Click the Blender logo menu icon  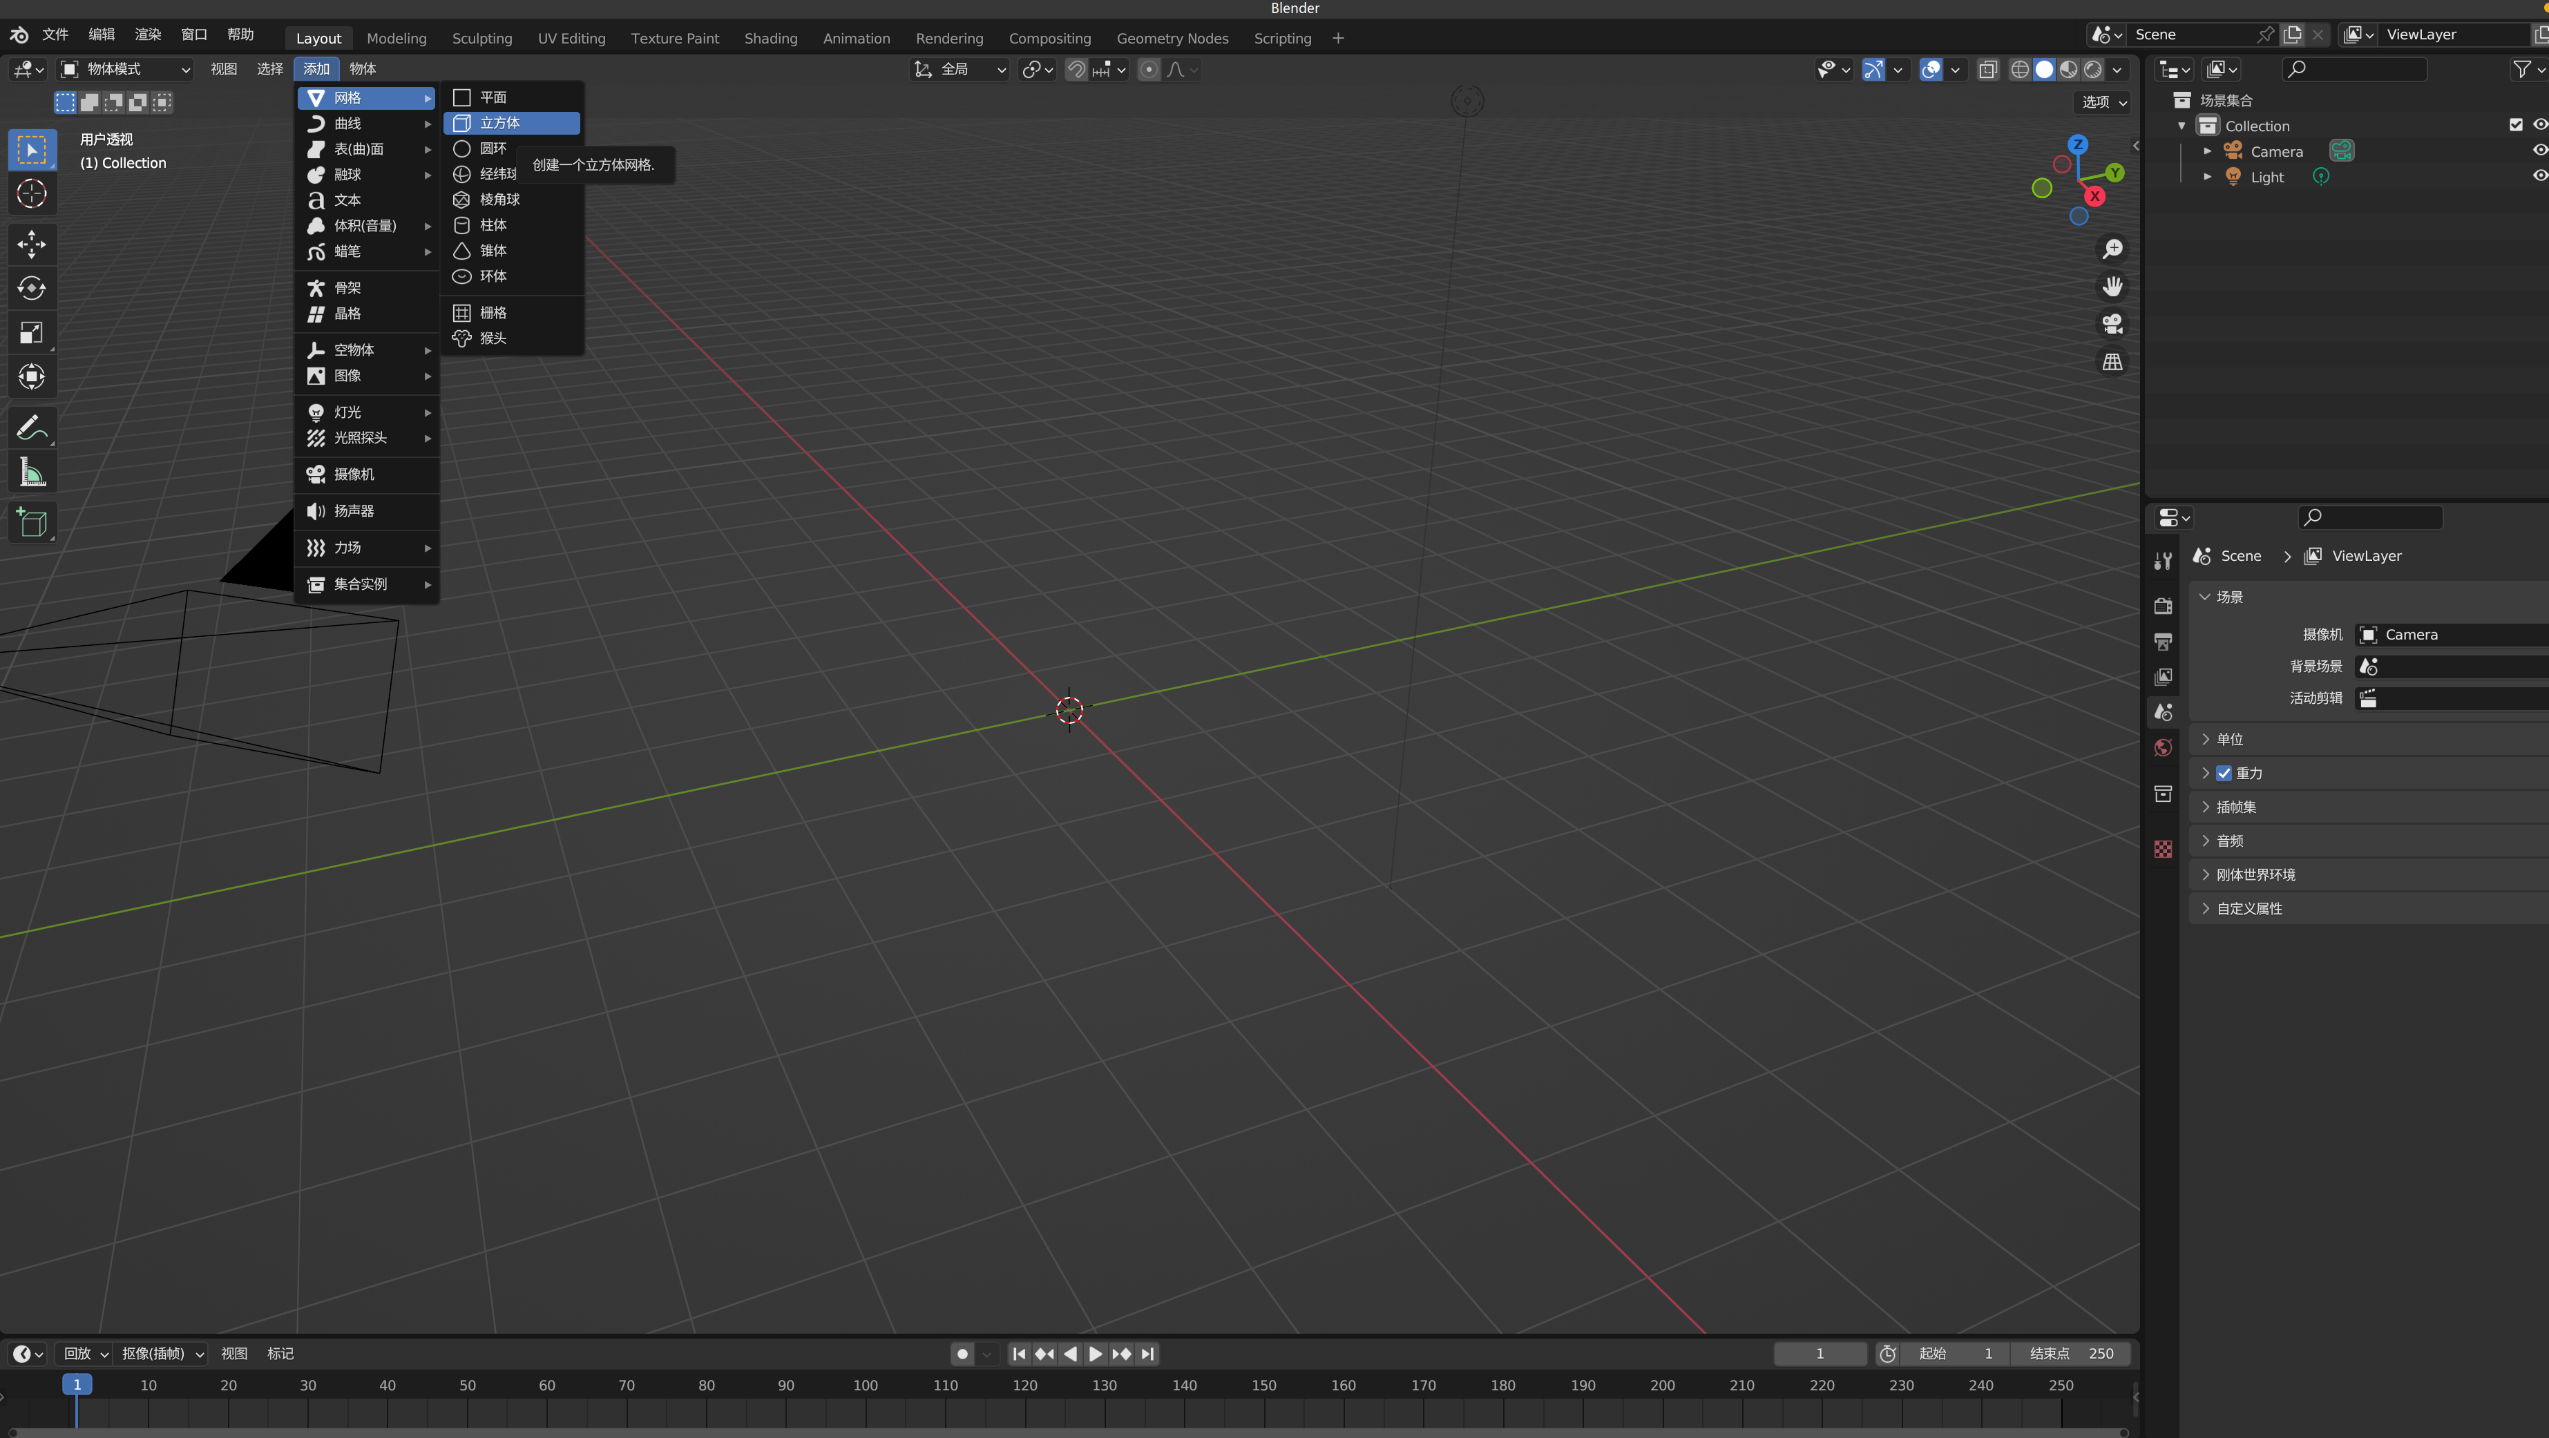pos(19,35)
